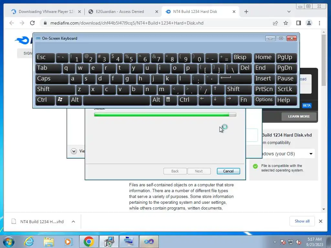Click the LEARN MORE button
This screenshot has height=248, width=331.
coord(299,116)
